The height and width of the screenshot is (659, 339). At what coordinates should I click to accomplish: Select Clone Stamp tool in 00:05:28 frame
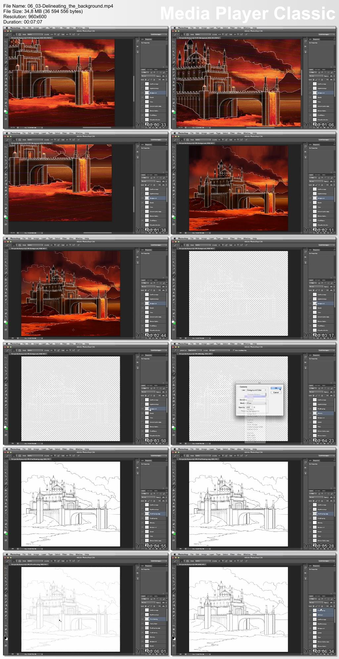pos(173,490)
